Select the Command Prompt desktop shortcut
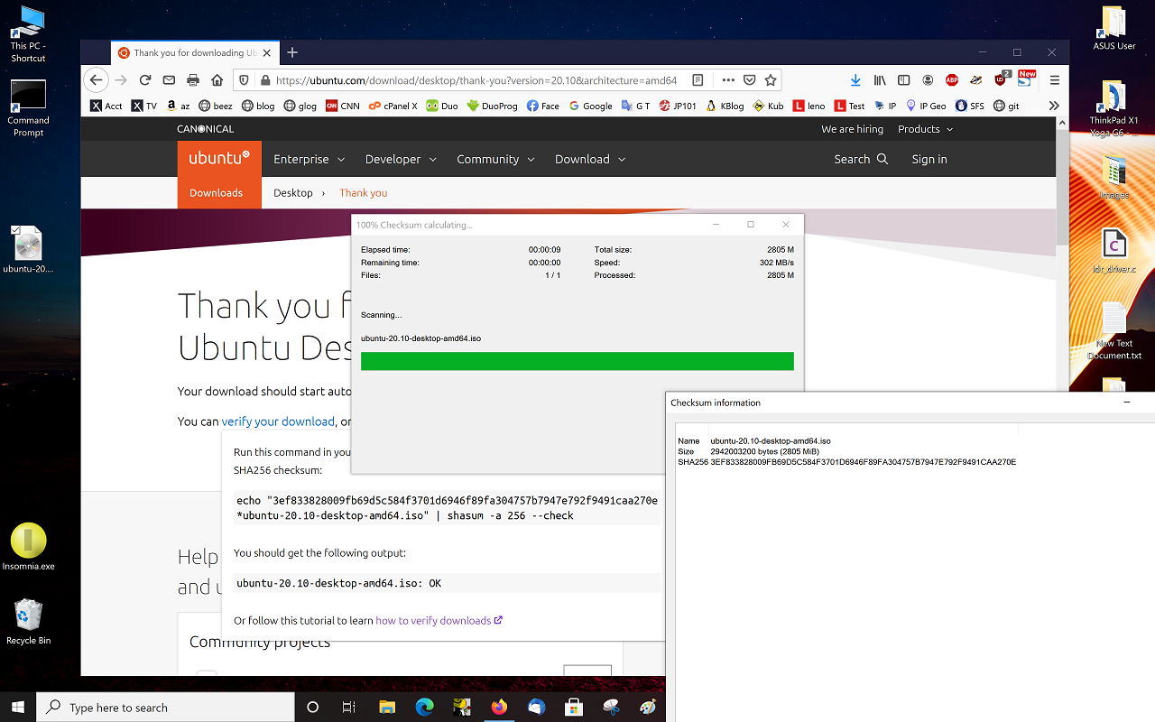Viewport: 1155px width, 722px height. point(28,108)
